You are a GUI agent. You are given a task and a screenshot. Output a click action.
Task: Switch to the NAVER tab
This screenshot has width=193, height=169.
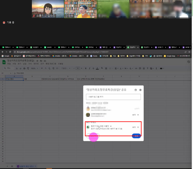click(50, 47)
